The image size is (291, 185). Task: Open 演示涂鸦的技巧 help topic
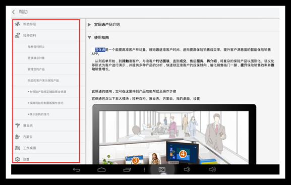coord(39,114)
